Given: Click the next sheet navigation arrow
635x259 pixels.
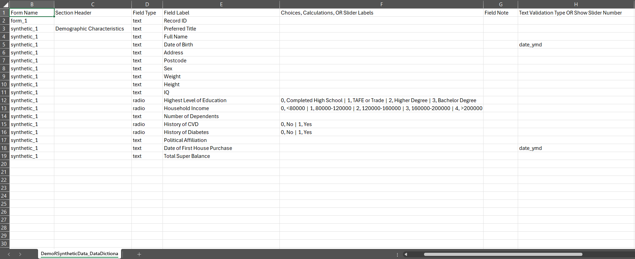Looking at the screenshot, I should coord(20,254).
